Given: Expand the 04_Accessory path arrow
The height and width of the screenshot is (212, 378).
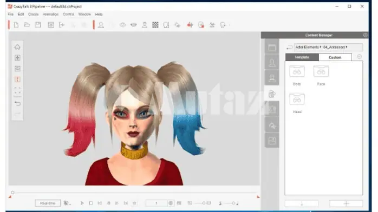Looking at the screenshot, I should tap(347, 47).
